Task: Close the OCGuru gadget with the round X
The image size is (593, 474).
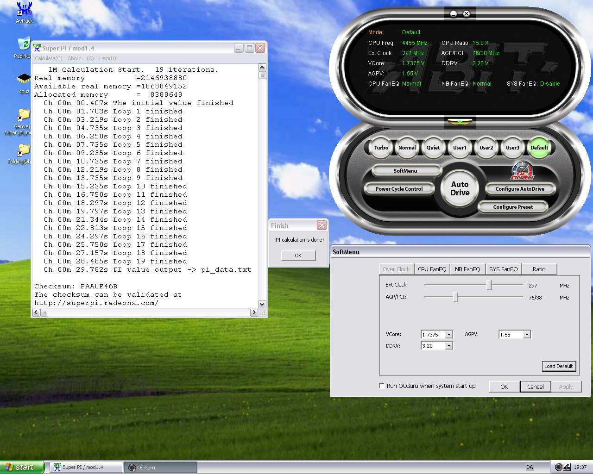Action: [x=467, y=14]
